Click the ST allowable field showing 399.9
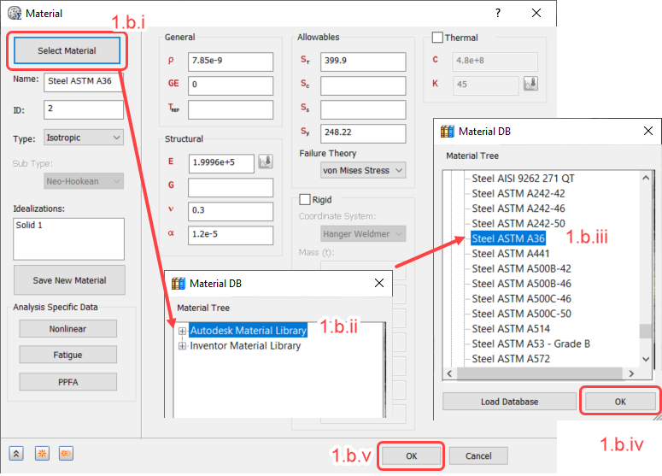The height and width of the screenshot is (476, 662). click(x=363, y=62)
